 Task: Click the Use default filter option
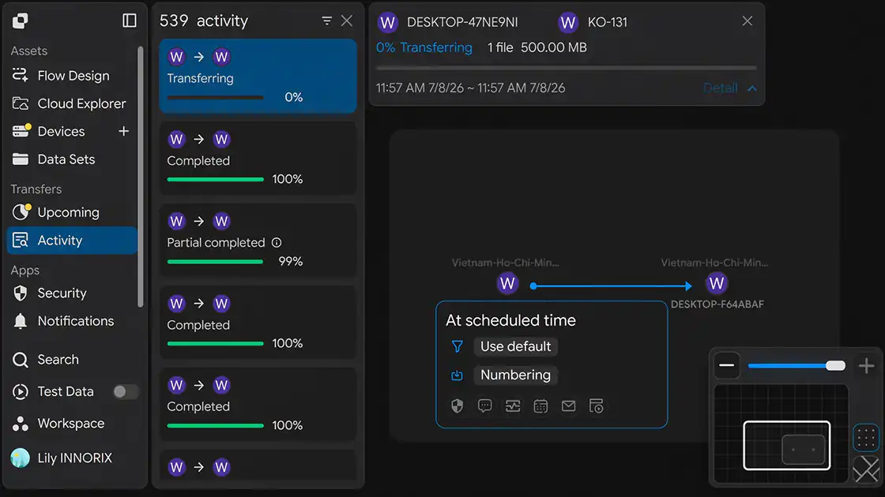(x=515, y=346)
